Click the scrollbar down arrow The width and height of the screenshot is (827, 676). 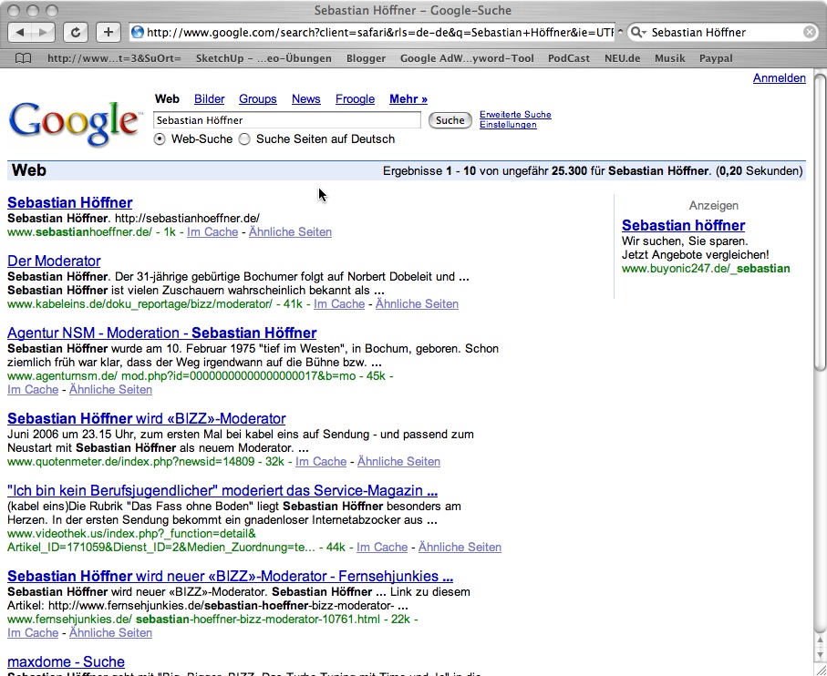click(x=820, y=654)
